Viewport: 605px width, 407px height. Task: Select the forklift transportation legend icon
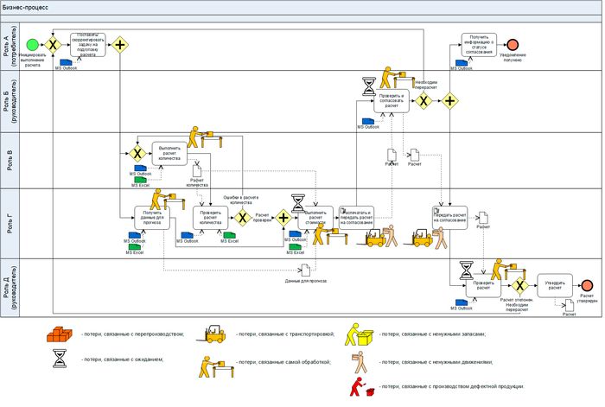(x=215, y=333)
